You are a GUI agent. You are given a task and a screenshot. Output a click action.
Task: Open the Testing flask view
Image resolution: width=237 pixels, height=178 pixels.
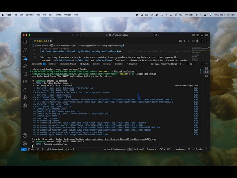25,89
